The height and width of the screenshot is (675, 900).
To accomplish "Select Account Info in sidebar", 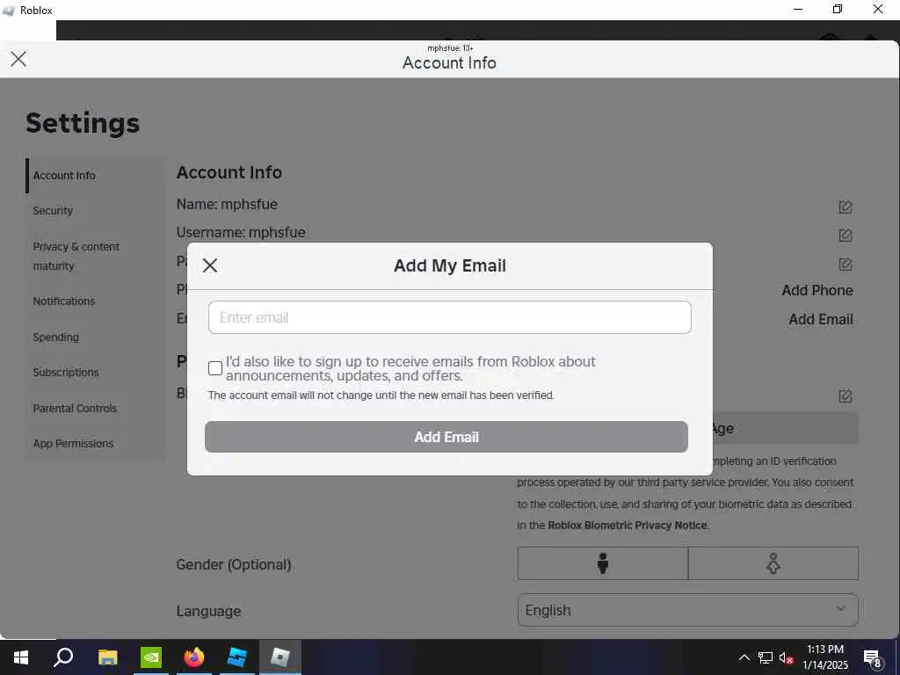I will pyautogui.click(x=64, y=176).
